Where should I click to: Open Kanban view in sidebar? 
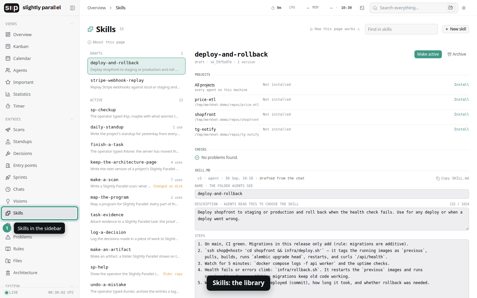[40, 46]
